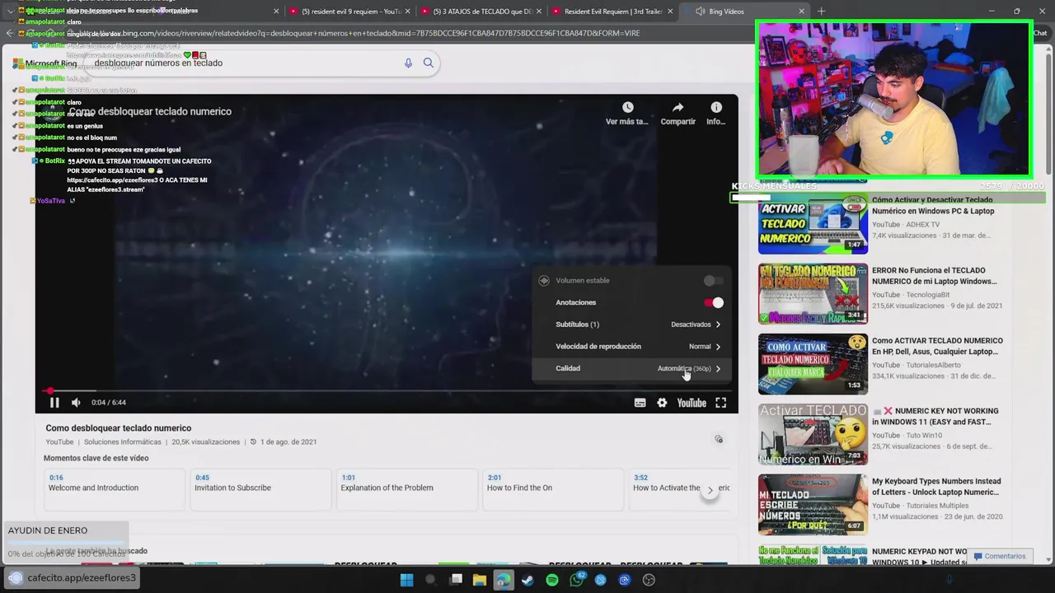Viewport: 1055px width, 593px height.
Task: Close the Bing Videos tab
Action: coord(801,12)
